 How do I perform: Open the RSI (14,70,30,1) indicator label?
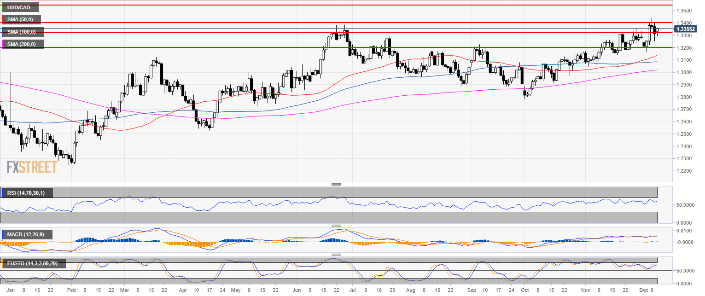tap(27, 193)
